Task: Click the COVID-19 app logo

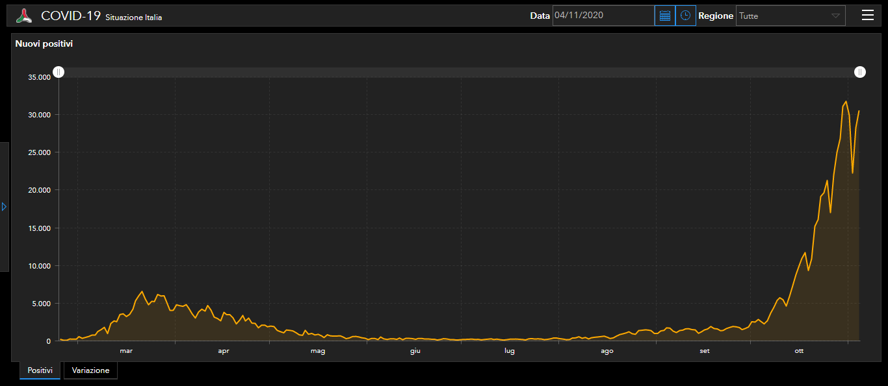Action: [x=24, y=16]
